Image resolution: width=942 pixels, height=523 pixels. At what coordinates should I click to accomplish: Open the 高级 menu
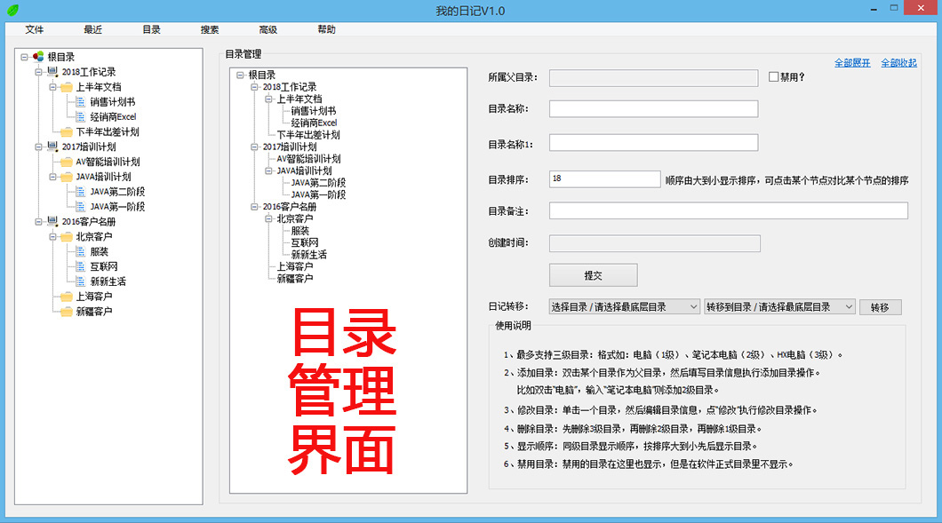click(x=268, y=29)
